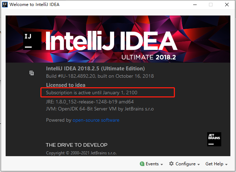Click 'Subscription is active until January 1, 2100'
The width and height of the screenshot is (236, 172).
click(x=92, y=93)
